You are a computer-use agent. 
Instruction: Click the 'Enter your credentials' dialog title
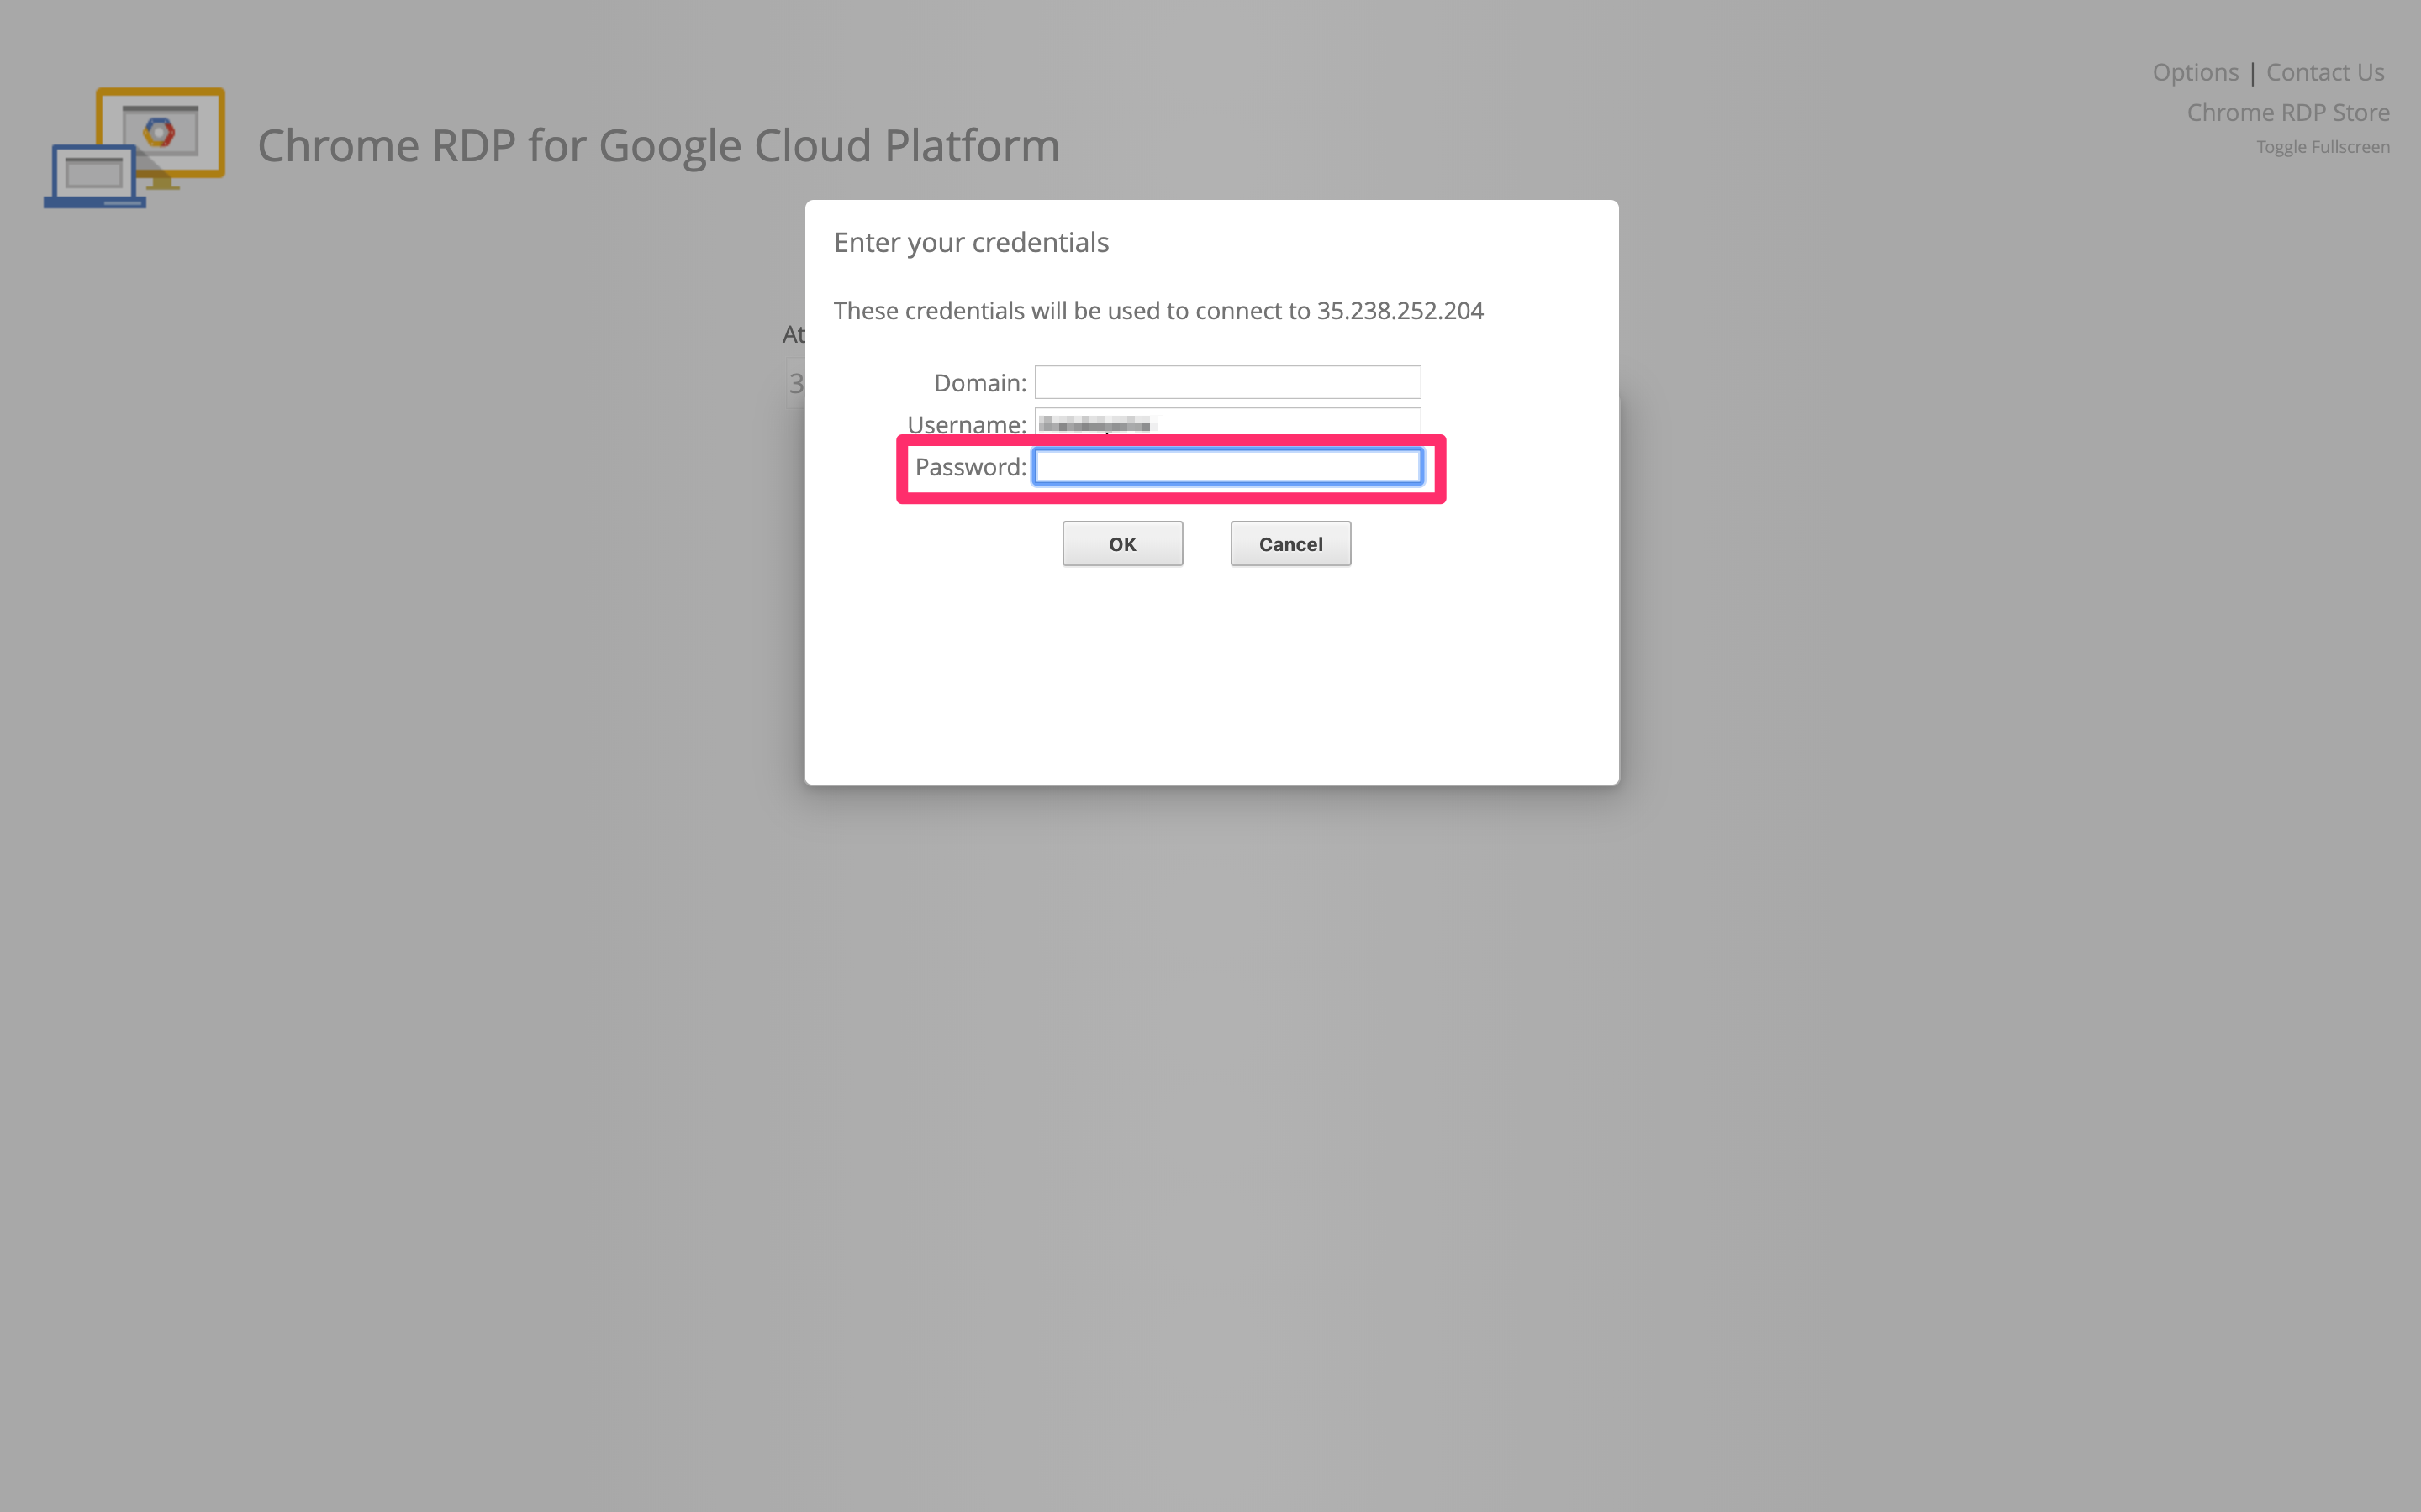[970, 243]
